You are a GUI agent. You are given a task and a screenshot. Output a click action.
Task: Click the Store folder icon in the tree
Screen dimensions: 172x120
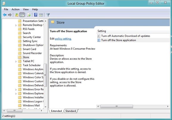coord(20,57)
